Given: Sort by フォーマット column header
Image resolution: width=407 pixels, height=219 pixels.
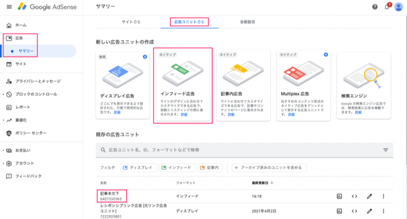Looking at the screenshot, I should click(186, 183).
